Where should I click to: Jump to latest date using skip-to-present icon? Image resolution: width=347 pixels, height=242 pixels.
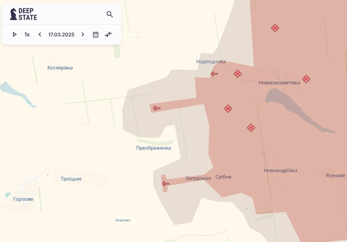coord(108,34)
